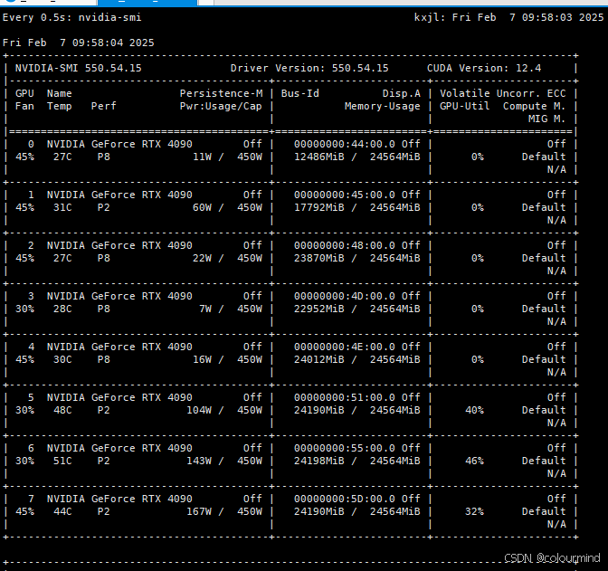The image size is (608, 571).
Task: Click the '143W' power usage value
Action: click(199, 461)
